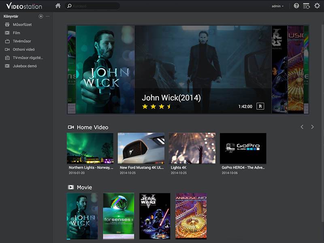Open the John Wick(2014) featured title
Image resolution: width=324 pixels, height=243 pixels.
[x=171, y=98]
